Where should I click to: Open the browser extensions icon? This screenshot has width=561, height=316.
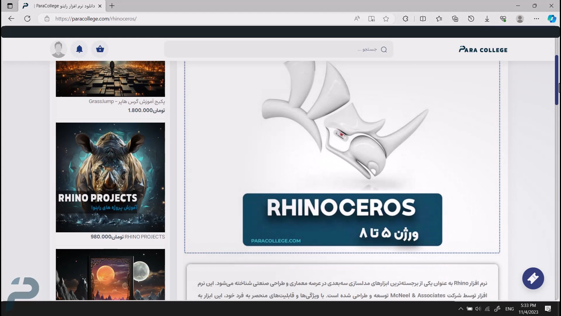(405, 18)
